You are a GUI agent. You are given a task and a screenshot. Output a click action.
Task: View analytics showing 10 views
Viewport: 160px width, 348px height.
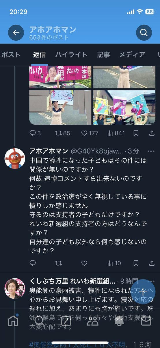tap(114, 263)
